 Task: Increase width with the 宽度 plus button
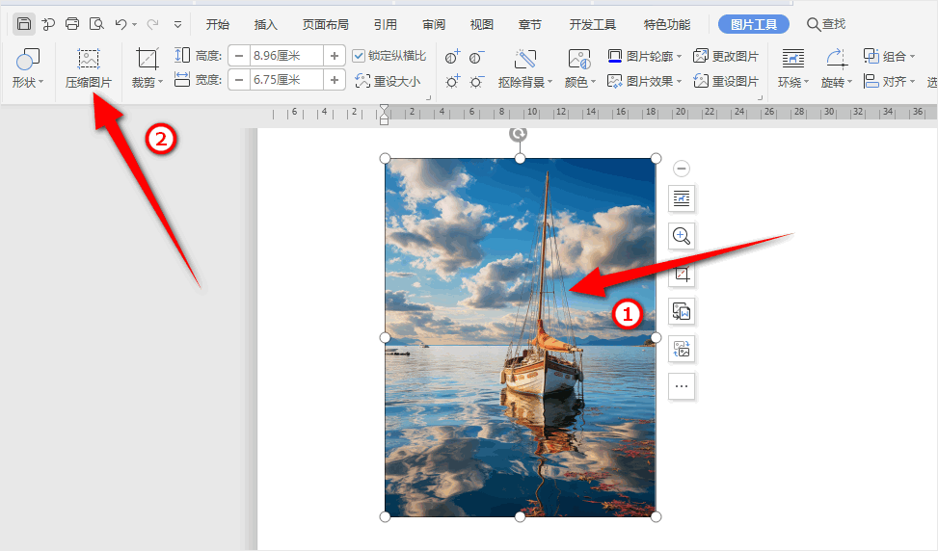coord(335,80)
